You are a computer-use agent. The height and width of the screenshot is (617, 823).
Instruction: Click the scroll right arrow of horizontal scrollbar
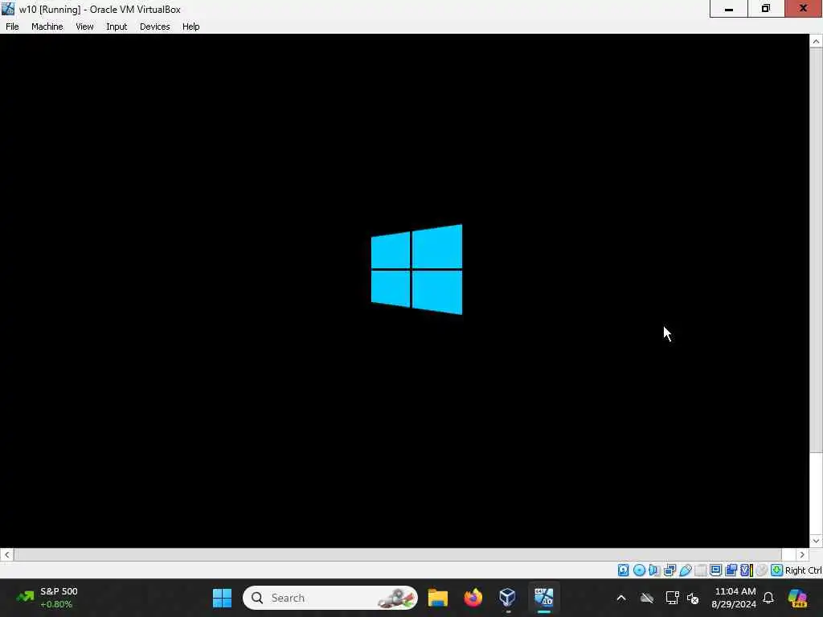coord(802,554)
